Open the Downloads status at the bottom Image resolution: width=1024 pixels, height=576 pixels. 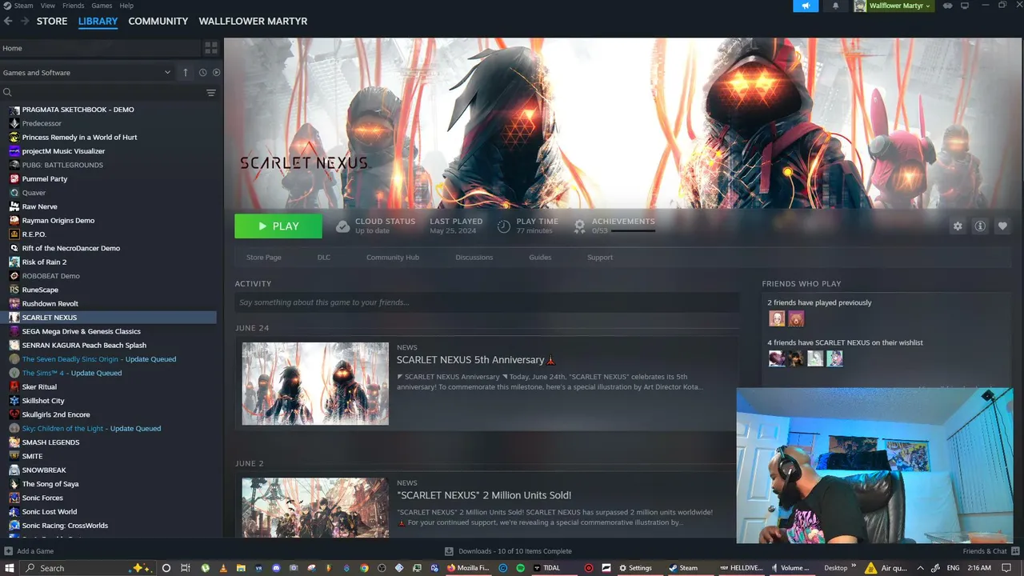click(x=509, y=551)
